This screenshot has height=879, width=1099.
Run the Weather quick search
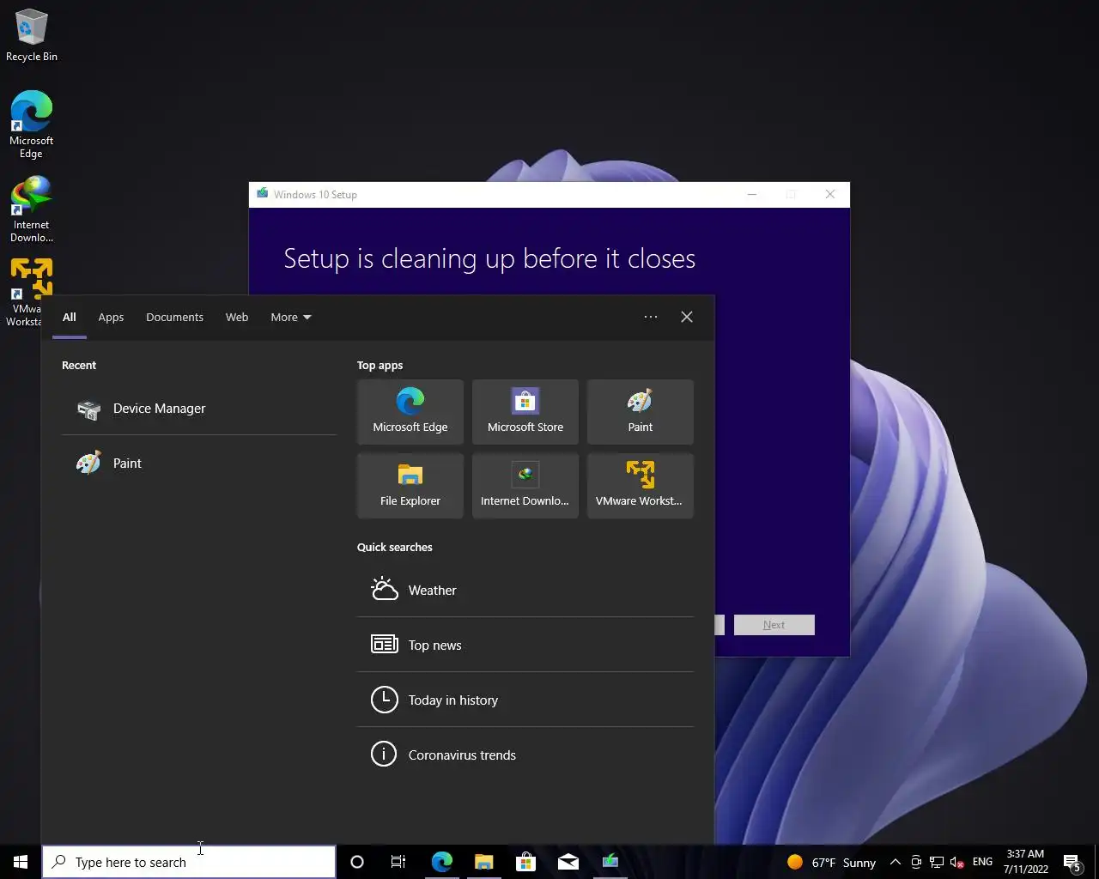[x=525, y=591]
